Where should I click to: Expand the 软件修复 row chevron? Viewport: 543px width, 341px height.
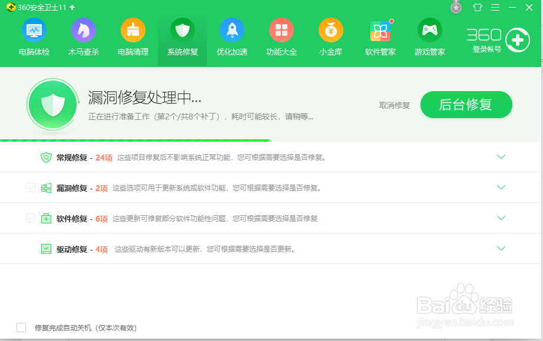501,218
